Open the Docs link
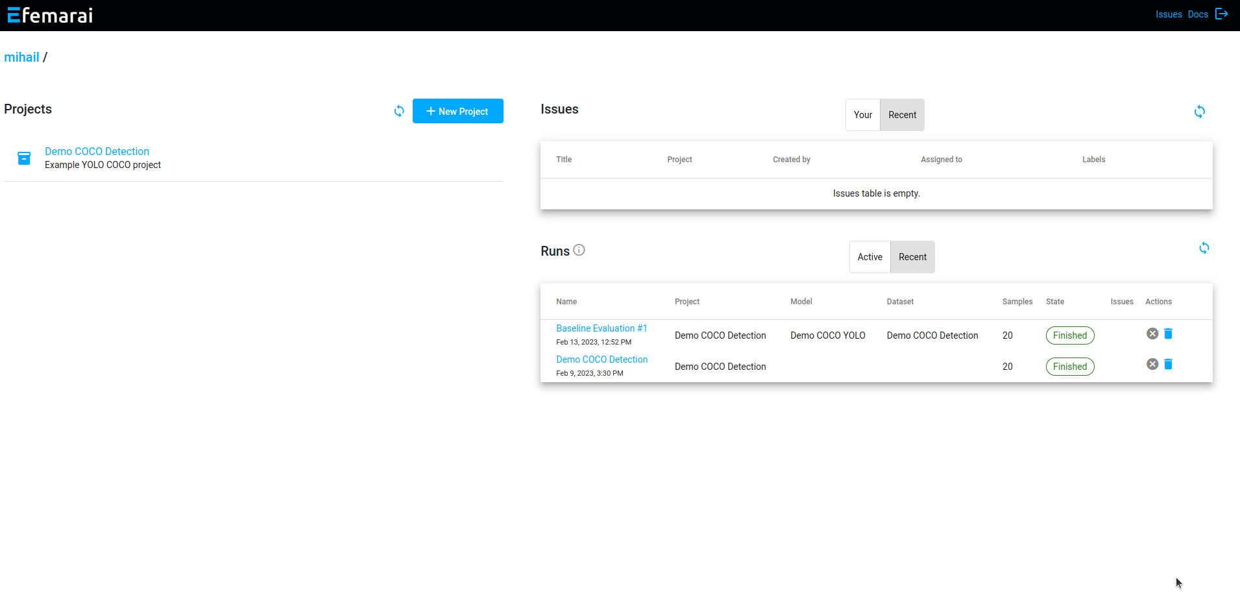This screenshot has width=1240, height=608. pos(1198,14)
